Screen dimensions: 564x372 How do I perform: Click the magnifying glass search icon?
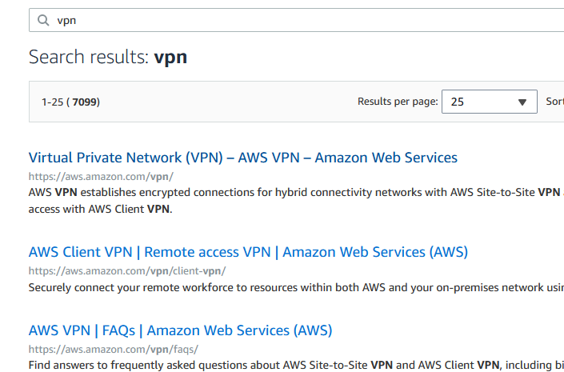click(x=42, y=20)
